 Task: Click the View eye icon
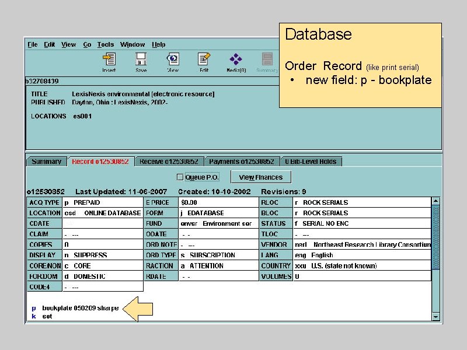tap(173, 59)
